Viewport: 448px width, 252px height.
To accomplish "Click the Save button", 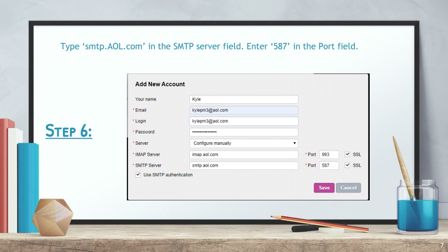I will 324,188.
